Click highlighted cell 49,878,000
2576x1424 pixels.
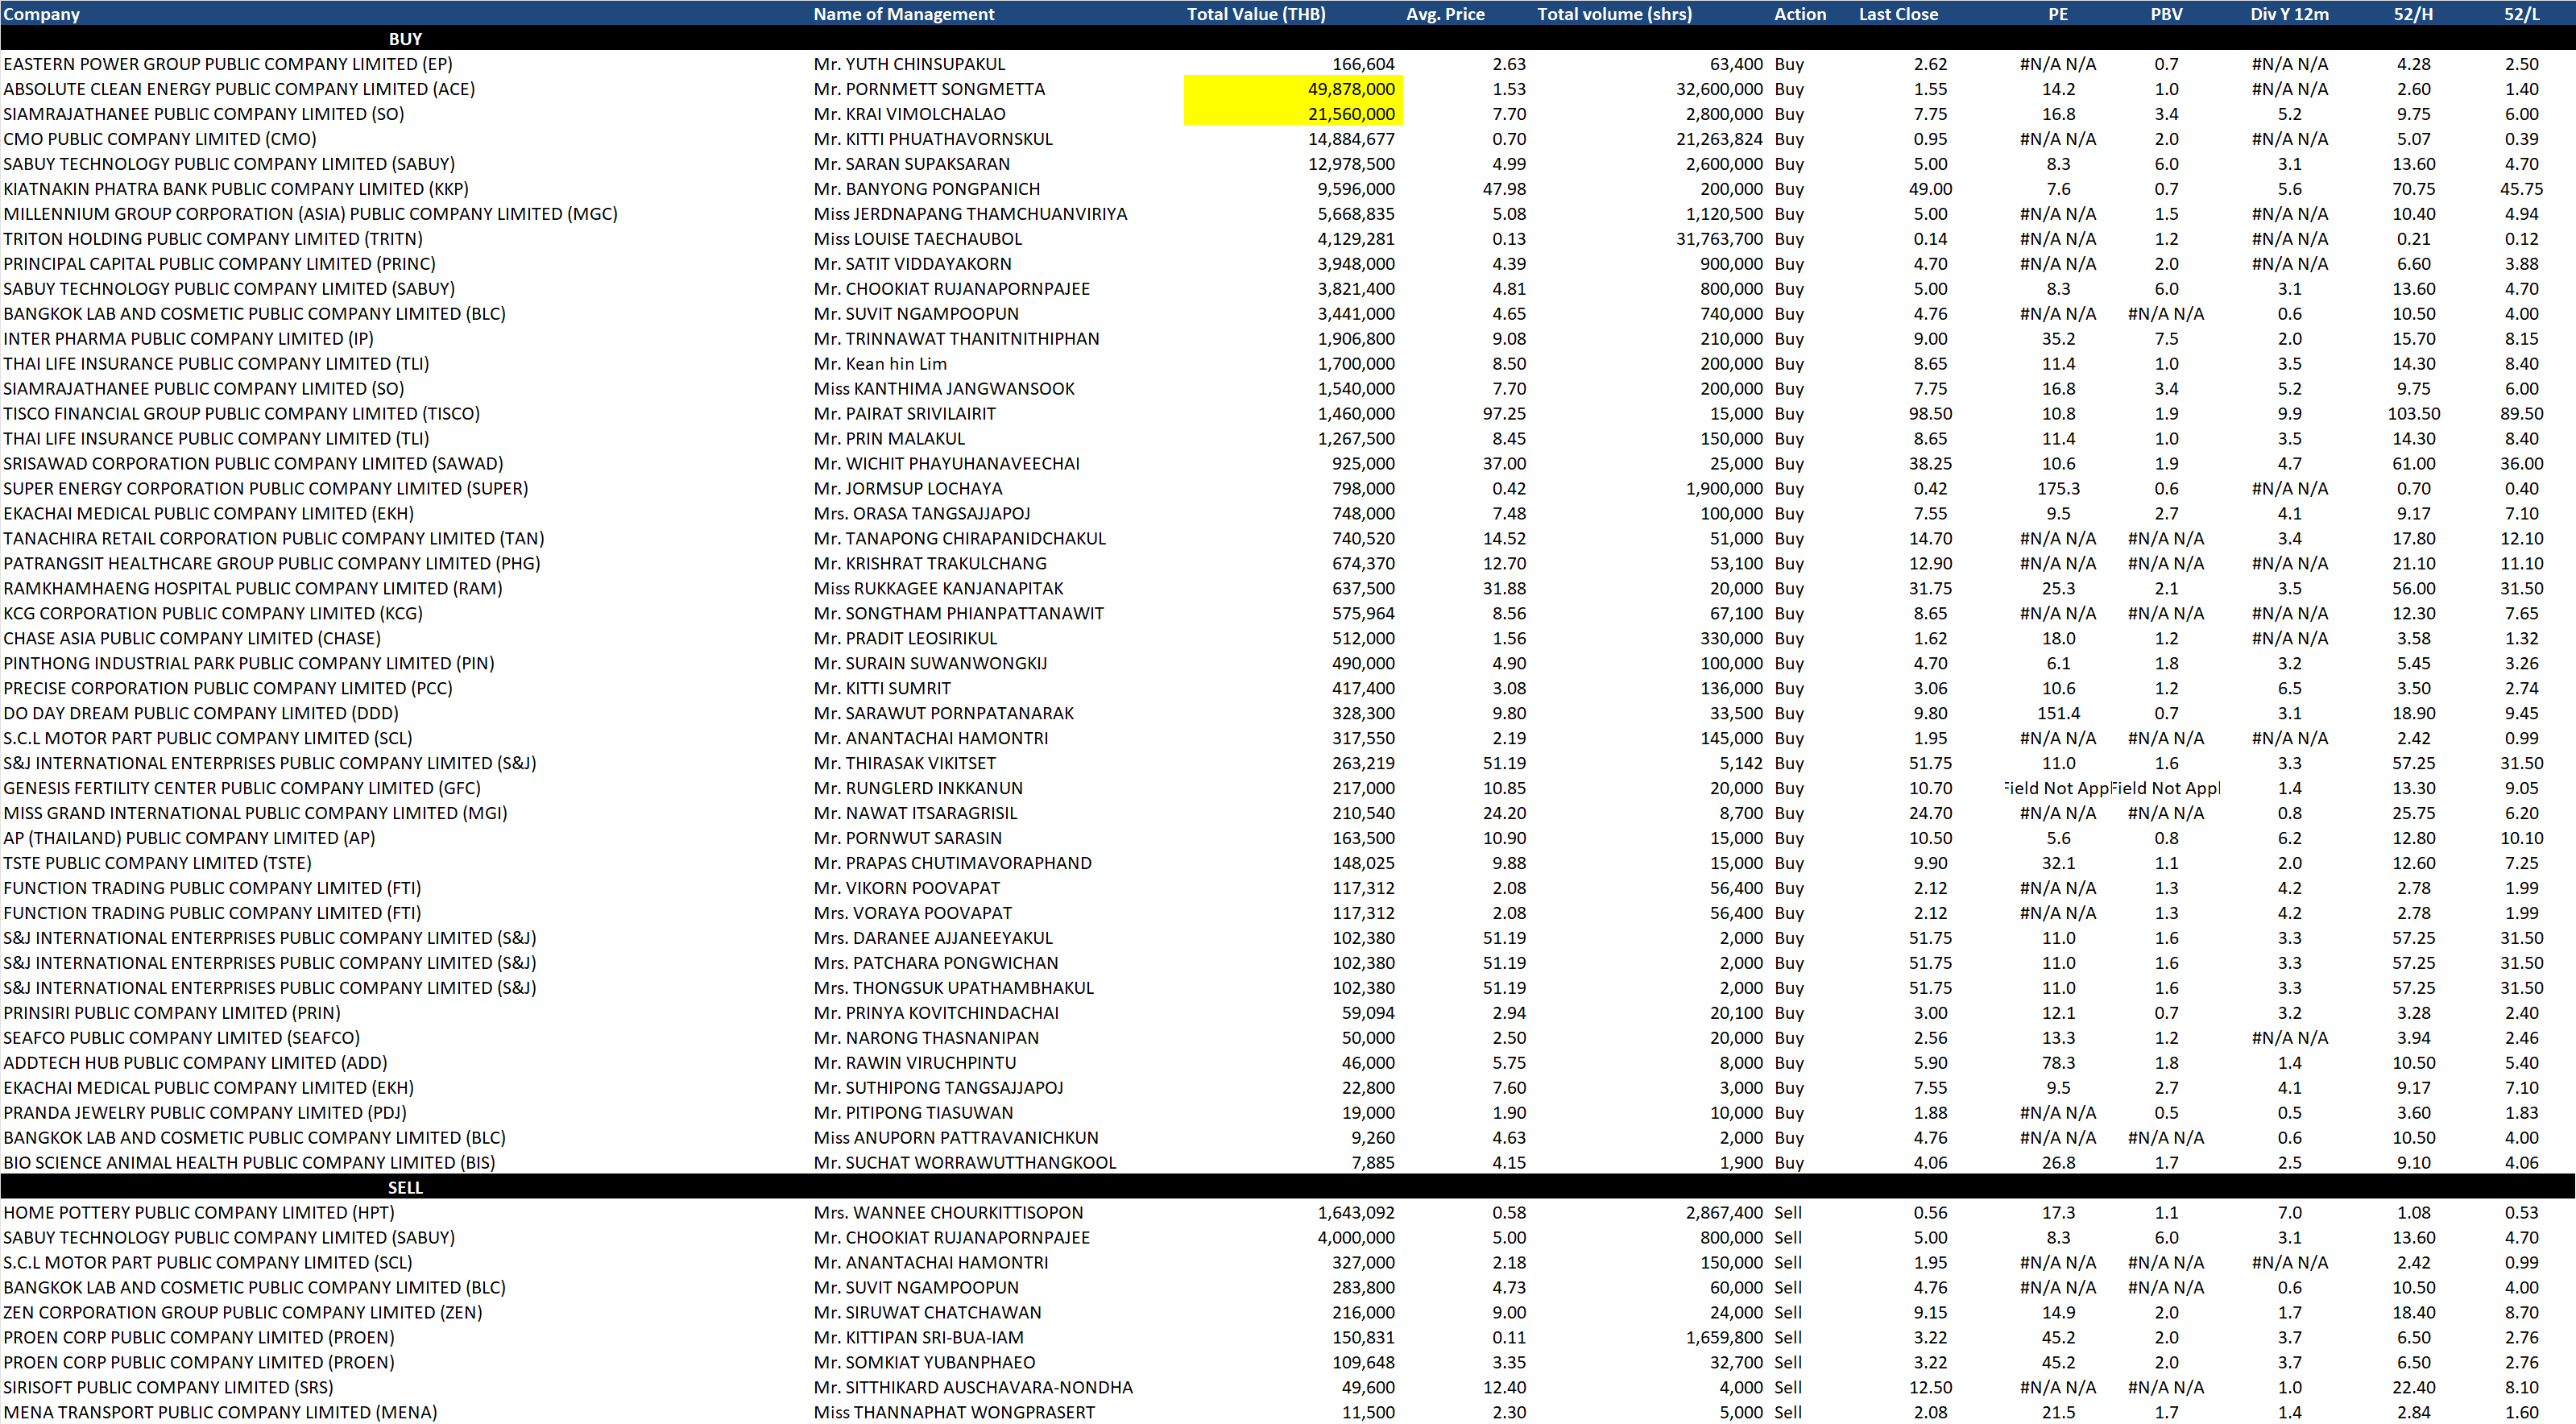(1293, 89)
